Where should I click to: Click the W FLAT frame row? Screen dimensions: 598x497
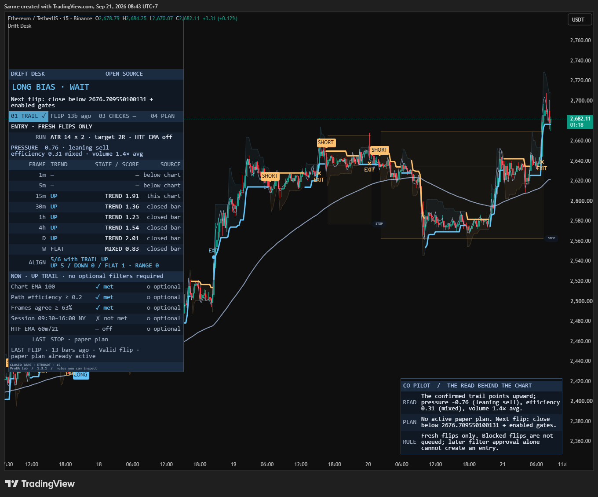pyautogui.click(x=96, y=249)
